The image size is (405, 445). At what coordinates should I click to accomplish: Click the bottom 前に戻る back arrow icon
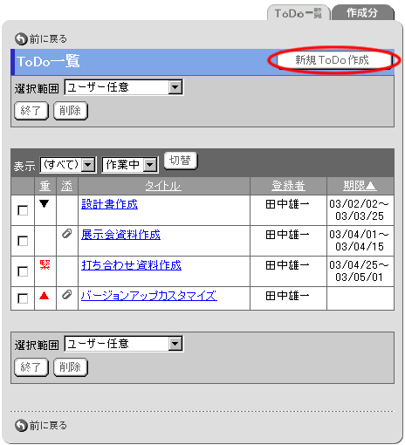(21, 426)
